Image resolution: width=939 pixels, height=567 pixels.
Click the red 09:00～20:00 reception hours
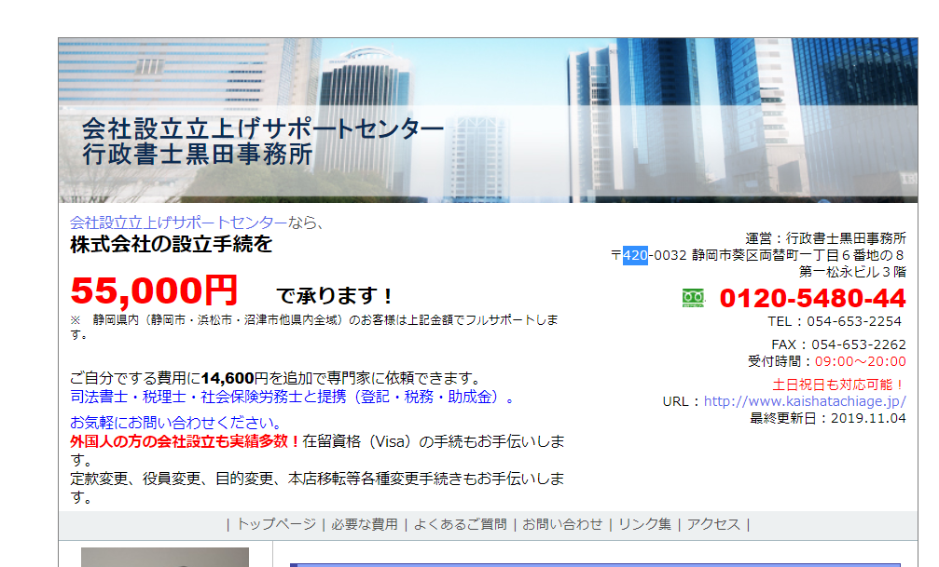(860, 361)
